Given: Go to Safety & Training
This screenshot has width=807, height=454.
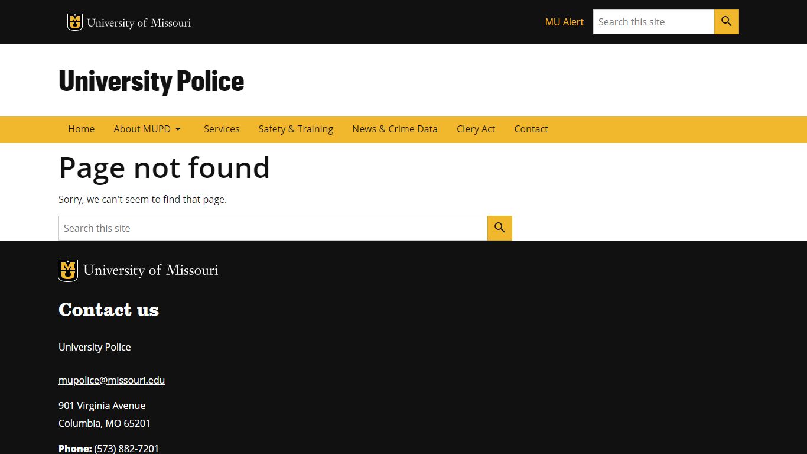Looking at the screenshot, I should pyautogui.click(x=296, y=129).
